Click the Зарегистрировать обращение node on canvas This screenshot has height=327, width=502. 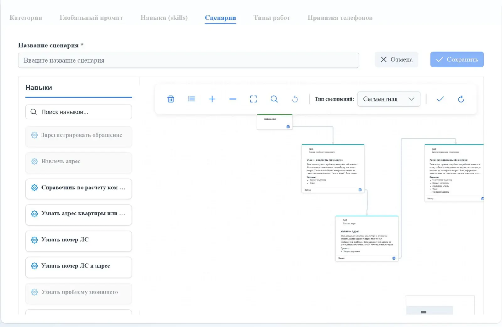pos(454,173)
